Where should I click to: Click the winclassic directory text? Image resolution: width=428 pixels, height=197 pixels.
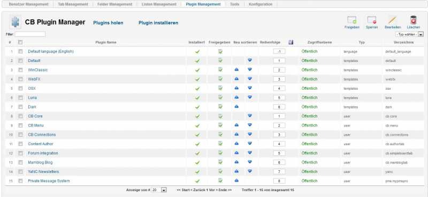pyautogui.click(x=393, y=70)
